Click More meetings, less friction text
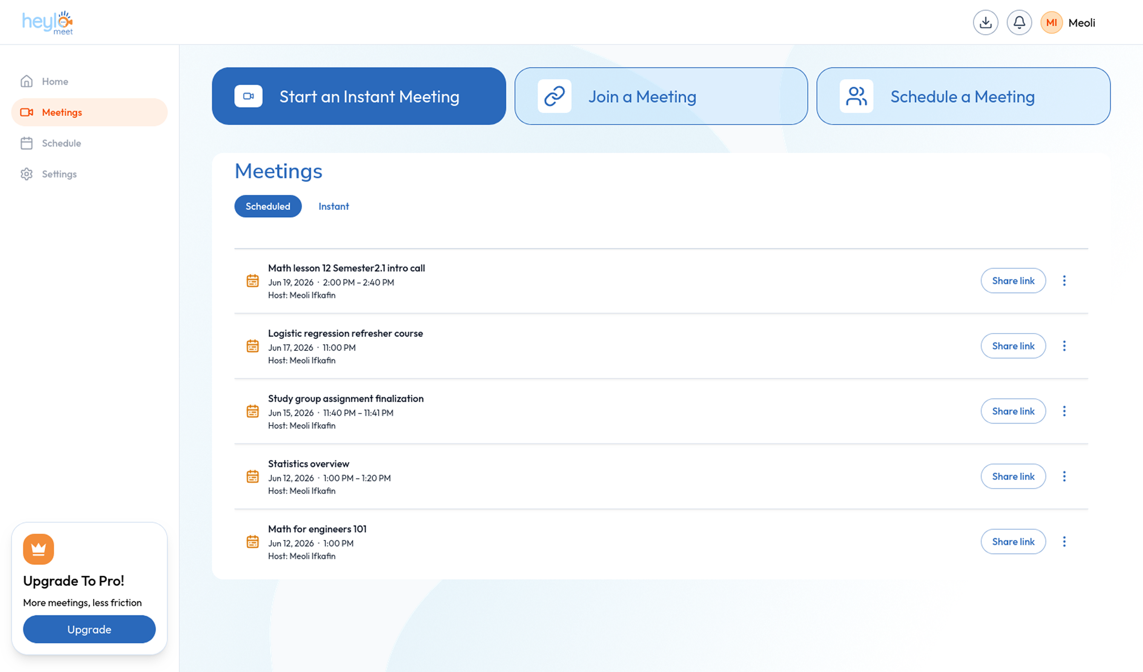1143x672 pixels. [82, 603]
